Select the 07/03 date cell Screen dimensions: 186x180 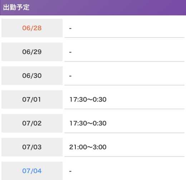tap(32, 147)
